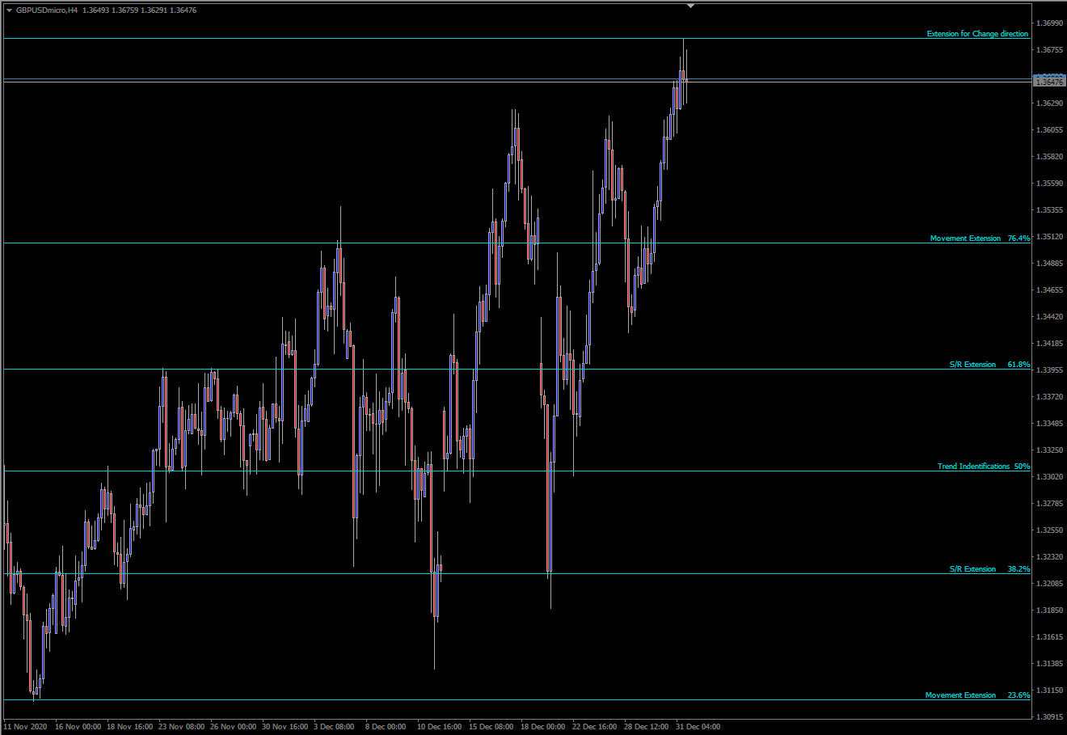Select the "Trend Indentifications 50%" level label

coord(984,467)
